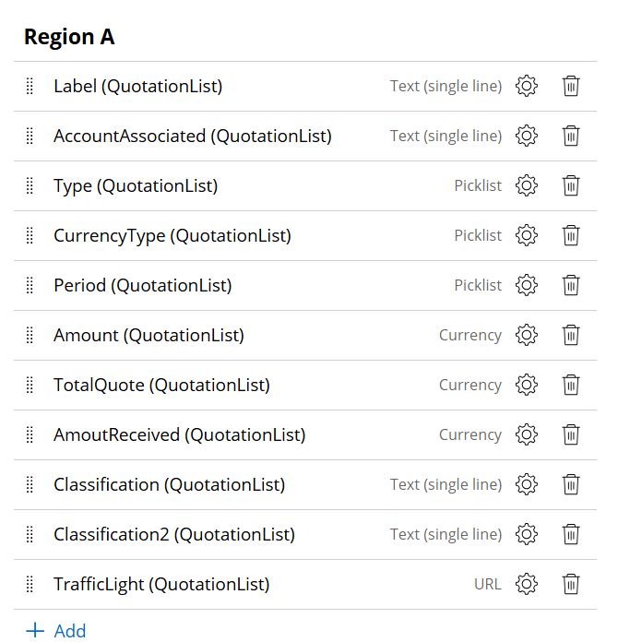Grab drag handle of Classification row
This screenshot has height=642, width=618.
pyautogui.click(x=30, y=484)
